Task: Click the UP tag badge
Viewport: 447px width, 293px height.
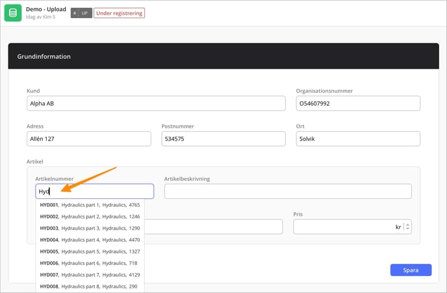Action: click(81, 13)
